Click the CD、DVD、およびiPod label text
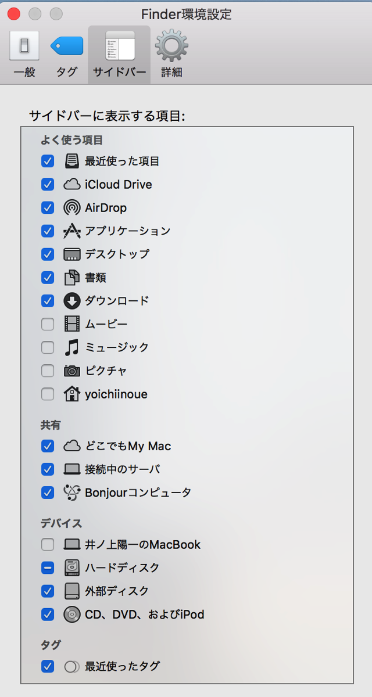This screenshot has height=697, width=372. (x=145, y=614)
